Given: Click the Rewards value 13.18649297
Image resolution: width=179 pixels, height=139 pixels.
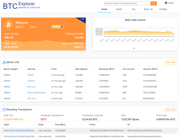Looking at the screenshot, I should pyautogui.click(x=104, y=75).
